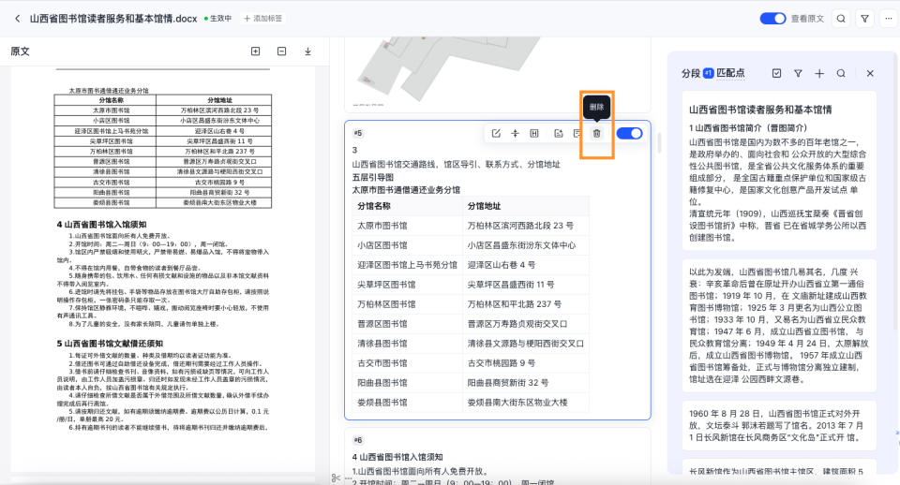Download the original document using the arrow icon
This screenshot has height=485, width=900.
point(307,51)
